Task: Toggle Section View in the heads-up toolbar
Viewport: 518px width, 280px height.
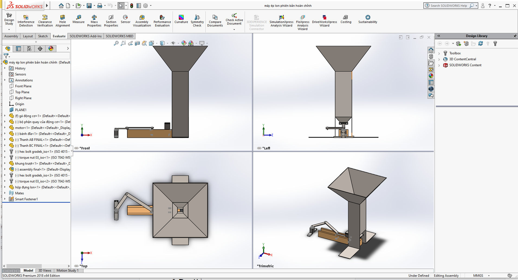Action: [137, 43]
